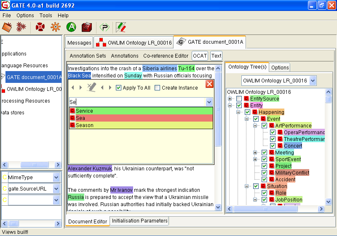Uncheck the Apply To All checkbox
337x236 pixels.
pos(119,88)
